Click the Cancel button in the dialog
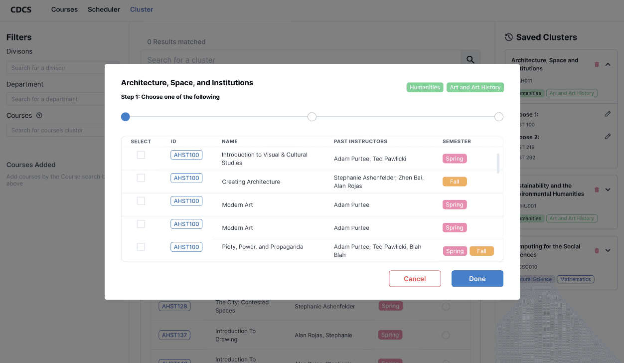Screen dimensions: 624x363 415,279
